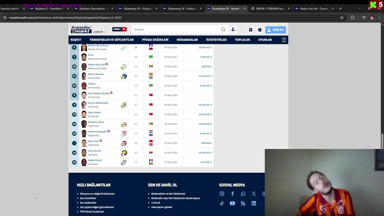
Task: Open 'Son transferler' footer link
Action: pyautogui.click(x=88, y=198)
